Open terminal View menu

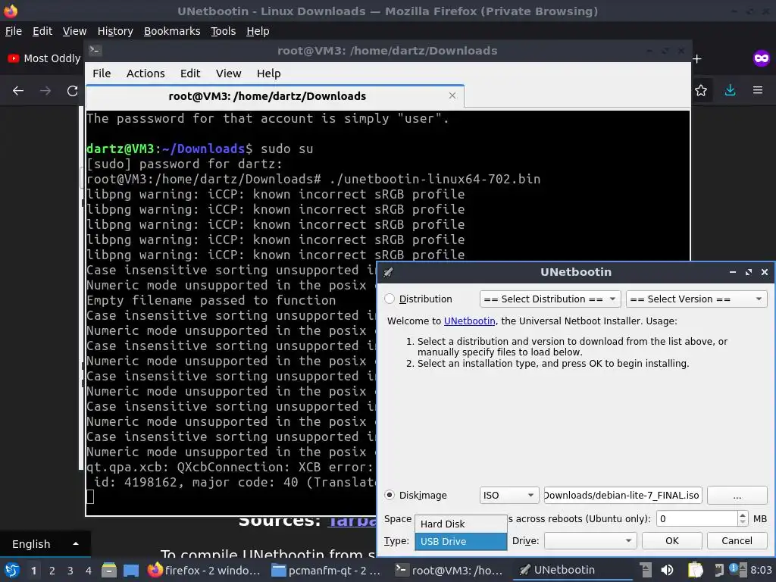228,74
